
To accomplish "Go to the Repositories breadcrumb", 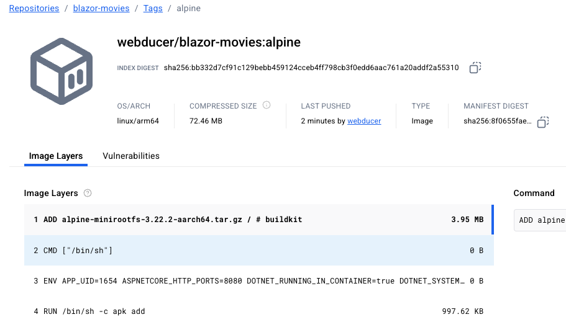I will click(x=34, y=9).
